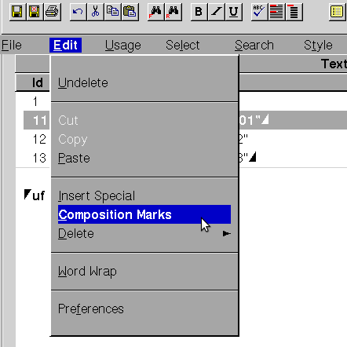Toggle Italic formatting button
Image resolution: width=347 pixels, height=347 pixels.
coord(216,12)
